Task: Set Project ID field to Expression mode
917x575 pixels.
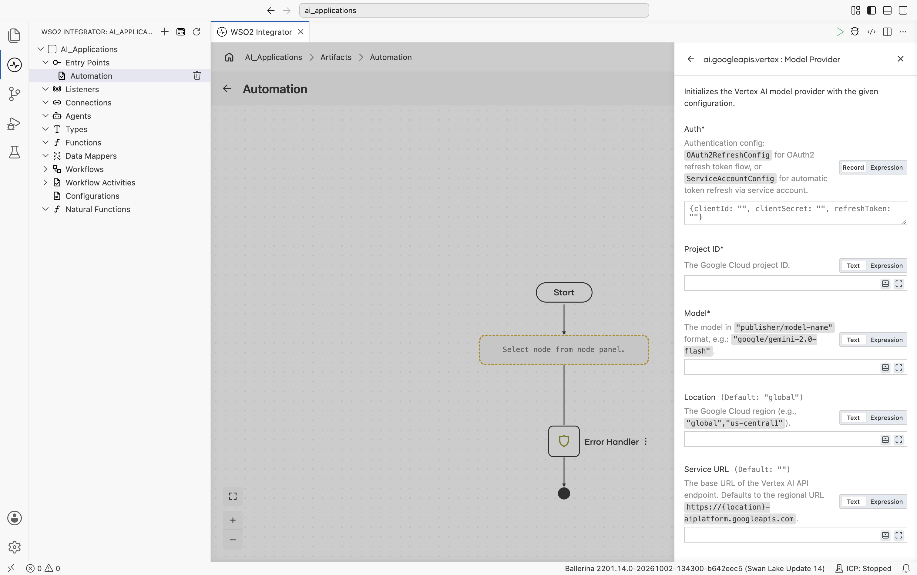Action: [x=886, y=265]
